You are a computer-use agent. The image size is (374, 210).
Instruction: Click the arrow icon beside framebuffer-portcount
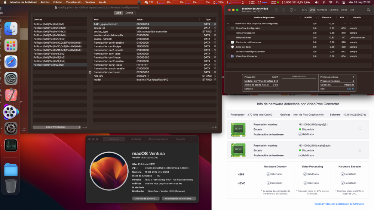click(x=90, y=72)
